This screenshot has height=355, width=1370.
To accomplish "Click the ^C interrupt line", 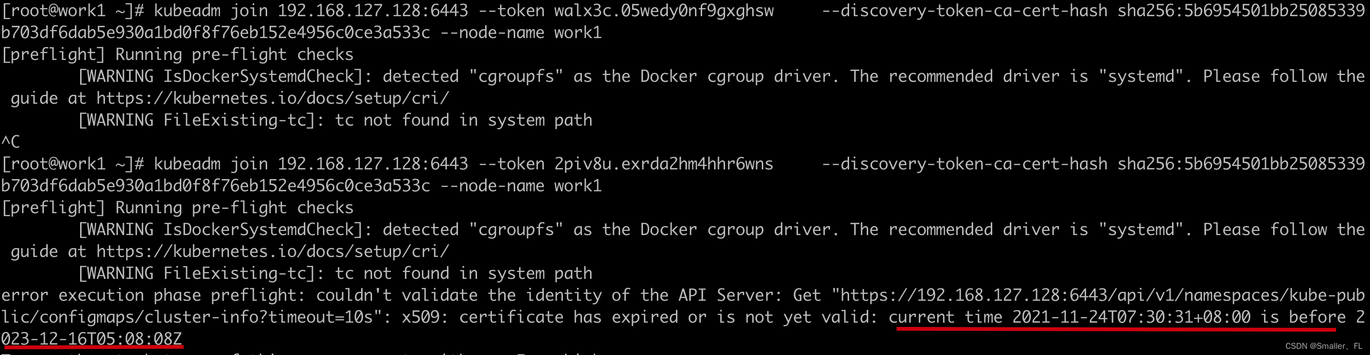I will tap(10, 142).
